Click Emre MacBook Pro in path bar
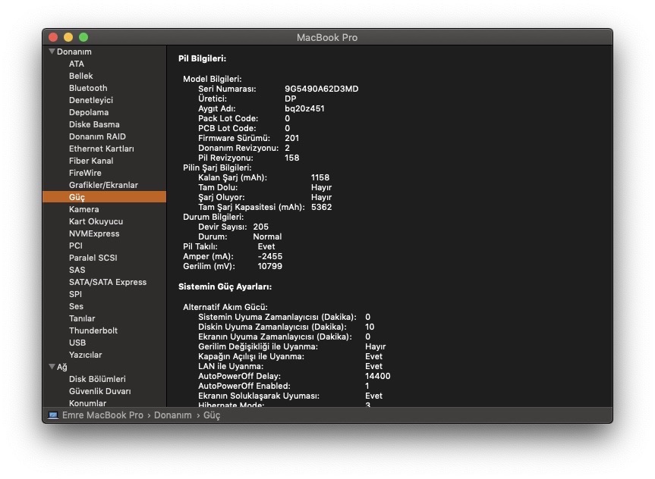 point(102,415)
